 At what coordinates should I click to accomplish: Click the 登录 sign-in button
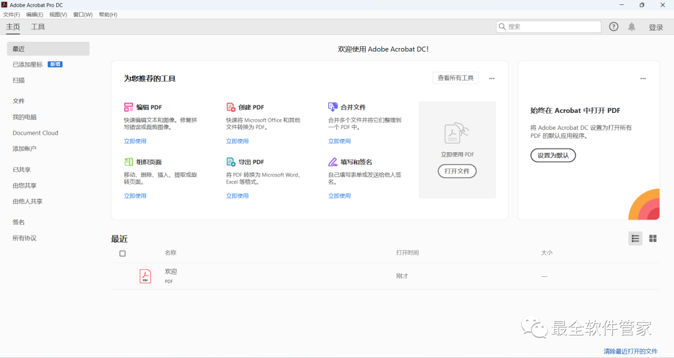pyautogui.click(x=656, y=27)
